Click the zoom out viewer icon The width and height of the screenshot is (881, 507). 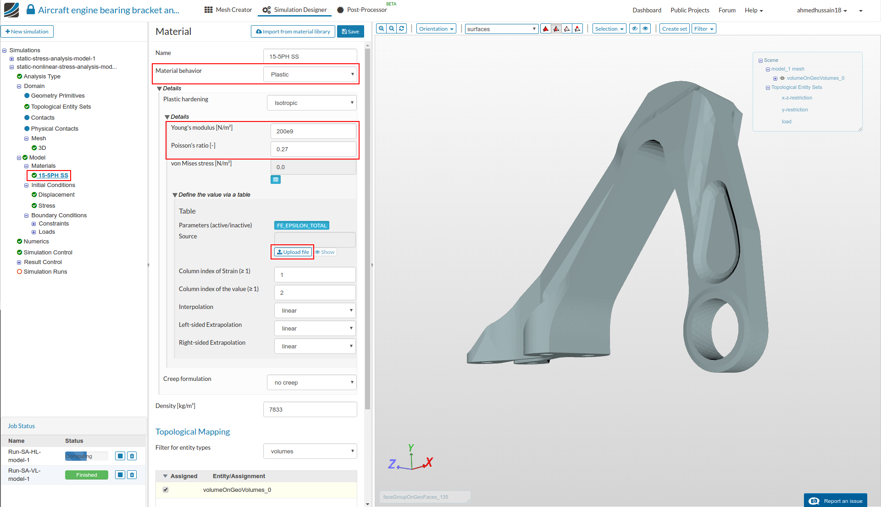coord(392,29)
